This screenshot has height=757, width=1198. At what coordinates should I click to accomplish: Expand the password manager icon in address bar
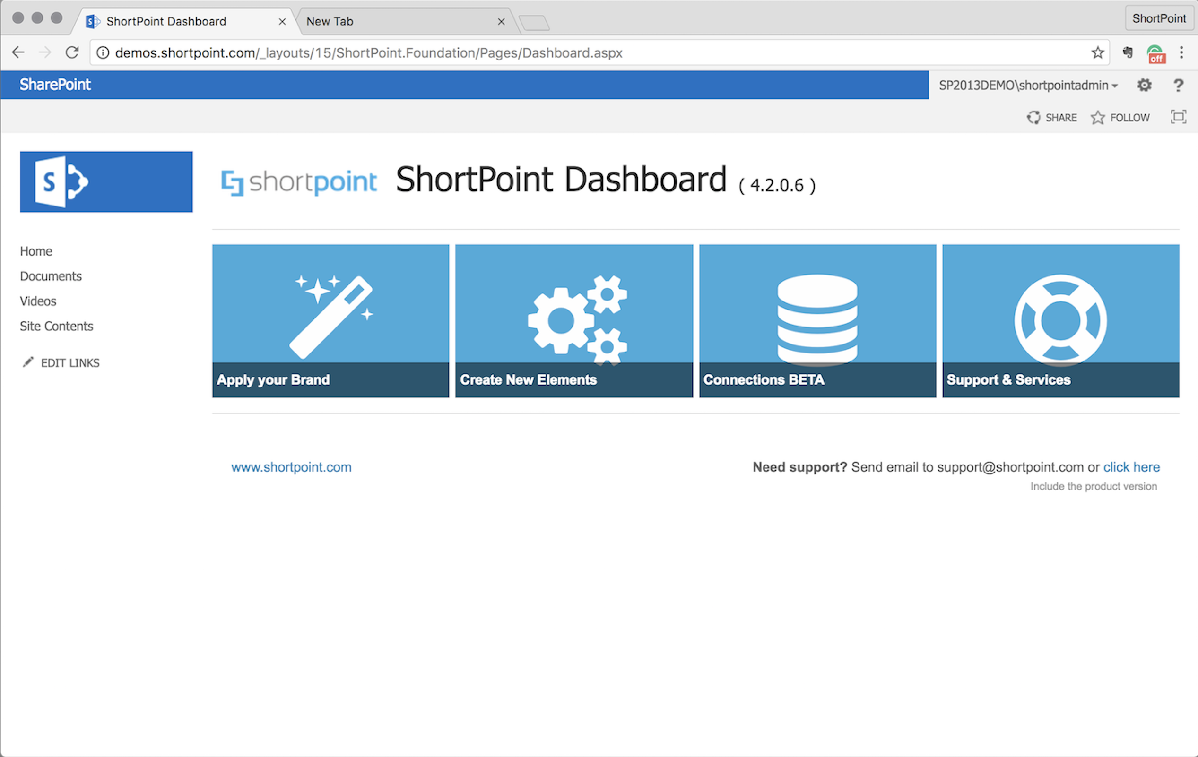click(1128, 52)
